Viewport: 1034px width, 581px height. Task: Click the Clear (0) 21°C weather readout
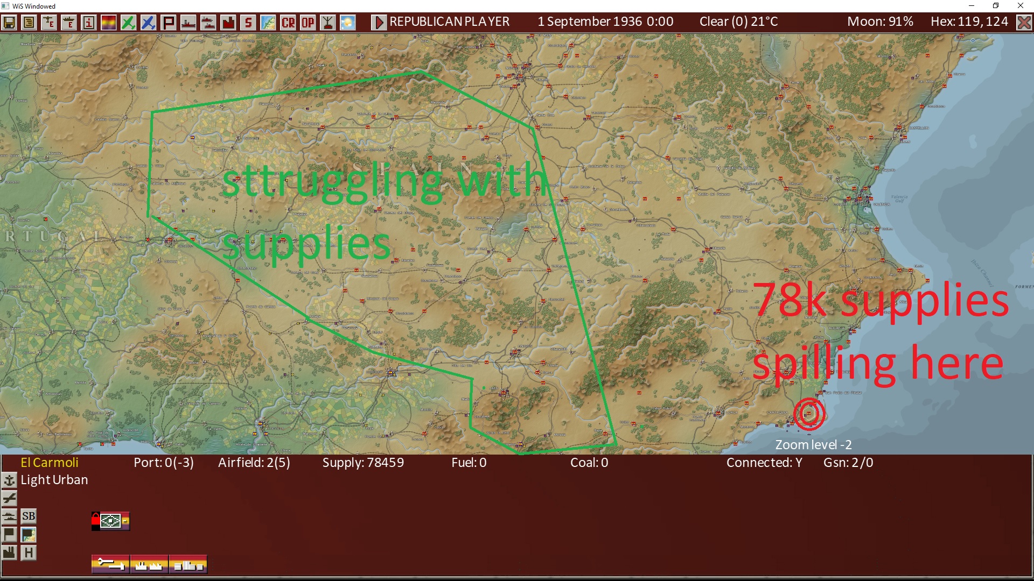(x=738, y=22)
